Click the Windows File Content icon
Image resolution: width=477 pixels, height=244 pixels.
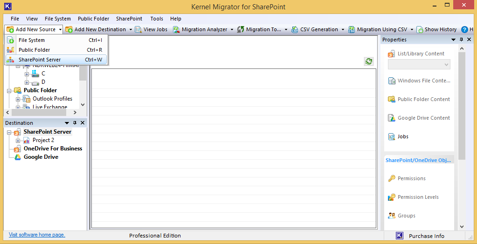(392, 81)
